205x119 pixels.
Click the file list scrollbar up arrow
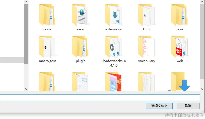(202, 2)
